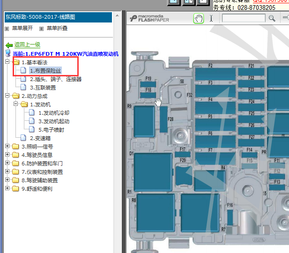Click the folder icon beside 4.驾驶员信息
Viewport: 289px width, 253px height.
(x=15, y=155)
